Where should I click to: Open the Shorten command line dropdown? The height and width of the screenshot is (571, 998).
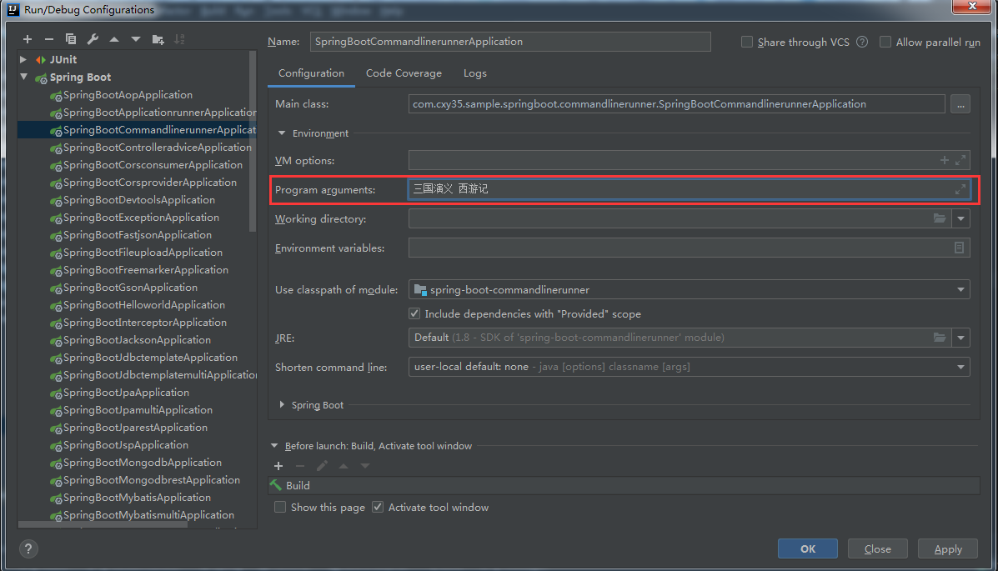961,367
